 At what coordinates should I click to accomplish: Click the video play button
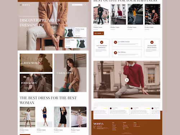tap(127, 80)
